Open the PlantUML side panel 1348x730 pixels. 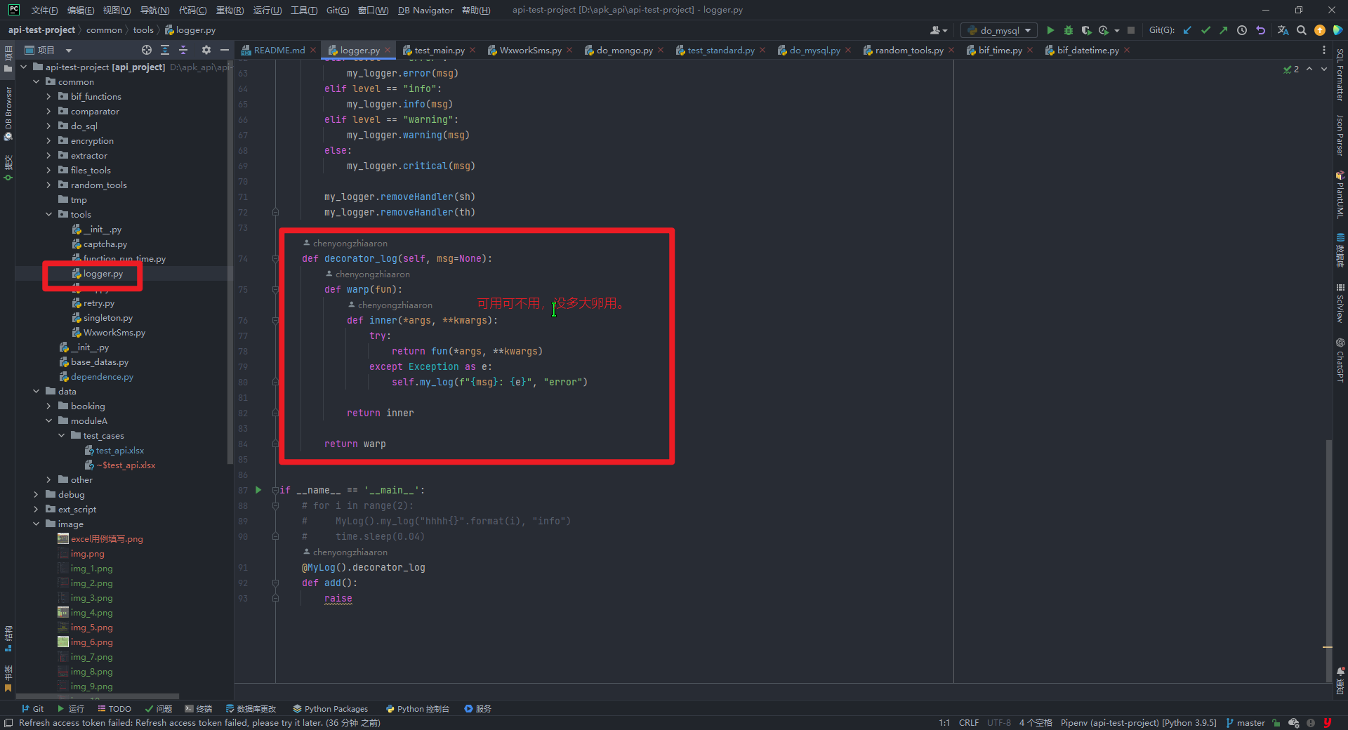point(1340,195)
